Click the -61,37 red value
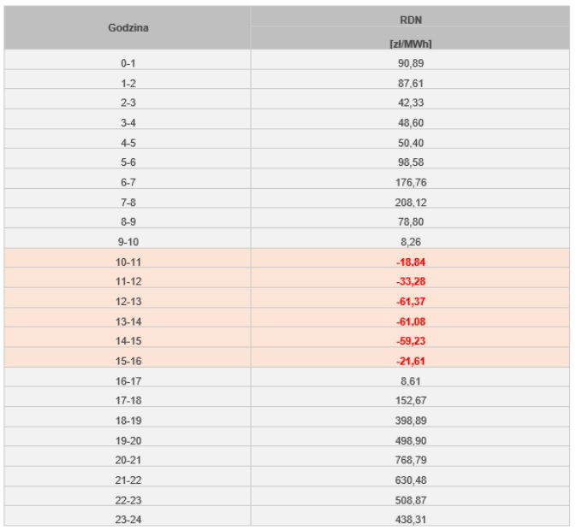This screenshot has width=576, height=530. 411,301
